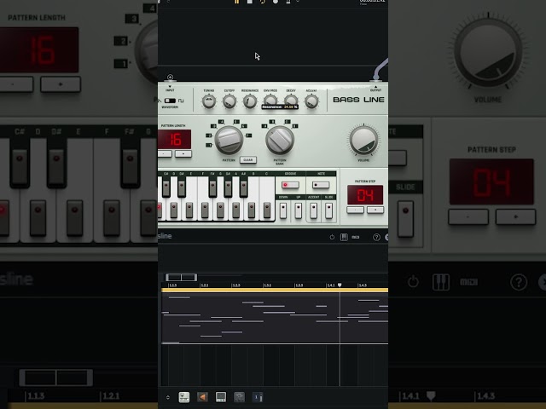
Task: Toggle the C# key step button
Action: 166,188
